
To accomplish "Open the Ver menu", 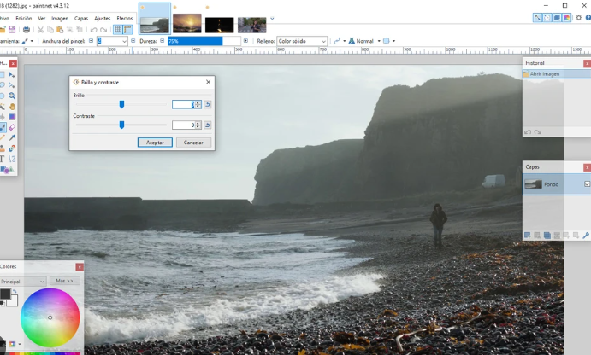I will (x=41, y=18).
